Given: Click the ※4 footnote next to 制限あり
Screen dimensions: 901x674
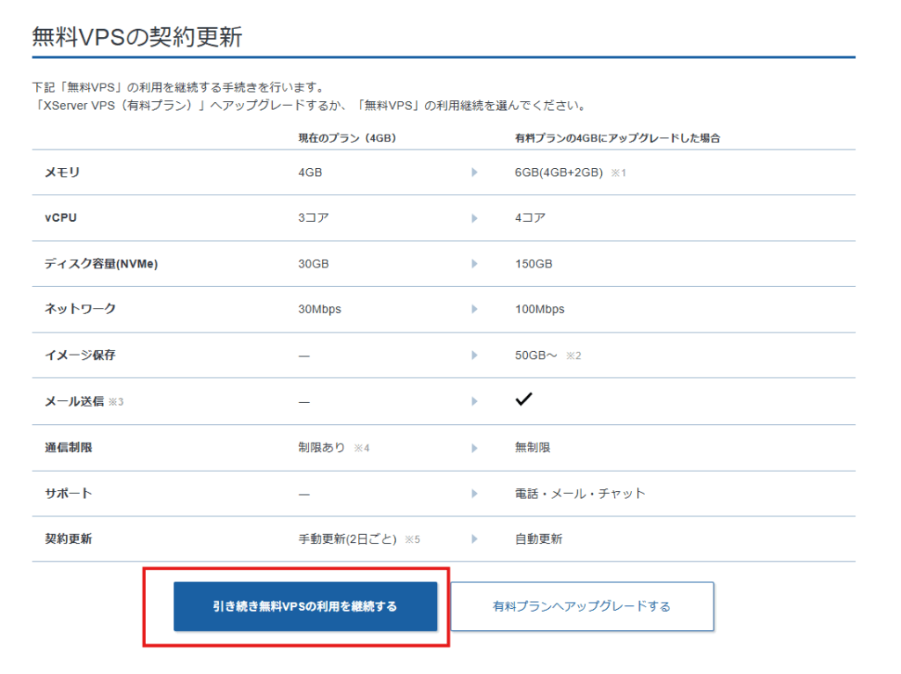Looking at the screenshot, I should (x=362, y=449).
